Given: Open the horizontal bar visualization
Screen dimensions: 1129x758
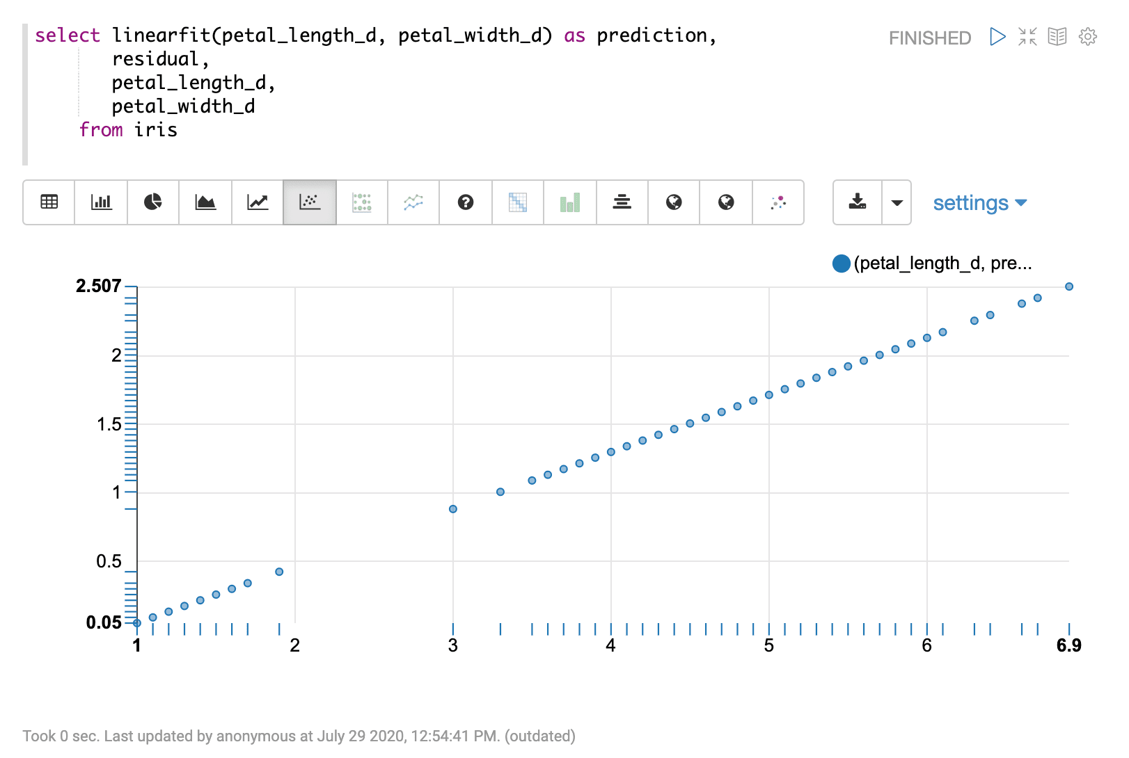Looking at the screenshot, I should click(x=622, y=202).
